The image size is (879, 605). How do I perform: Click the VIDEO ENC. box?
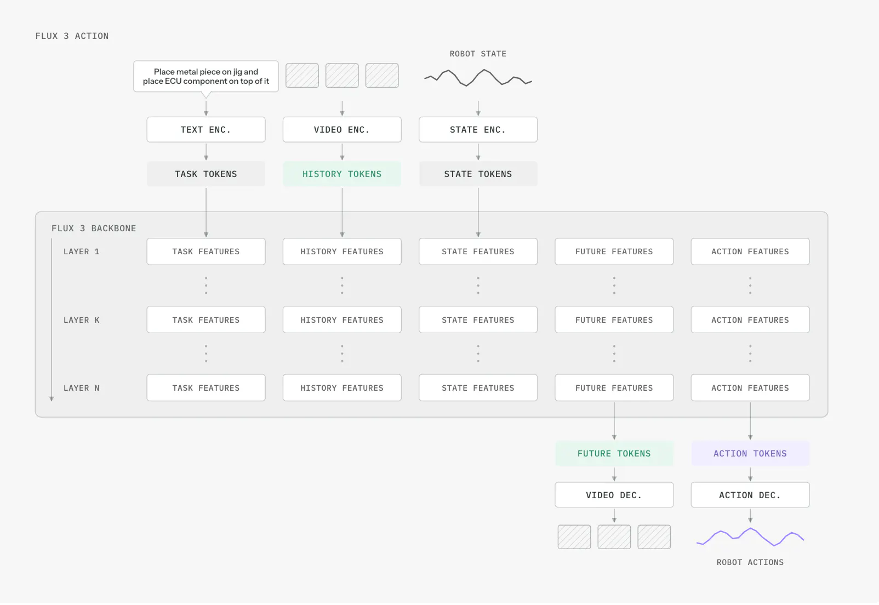click(x=342, y=130)
